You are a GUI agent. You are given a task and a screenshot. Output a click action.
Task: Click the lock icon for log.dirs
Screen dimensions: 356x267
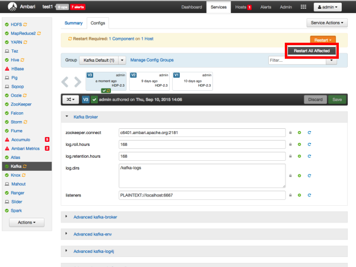click(x=290, y=176)
